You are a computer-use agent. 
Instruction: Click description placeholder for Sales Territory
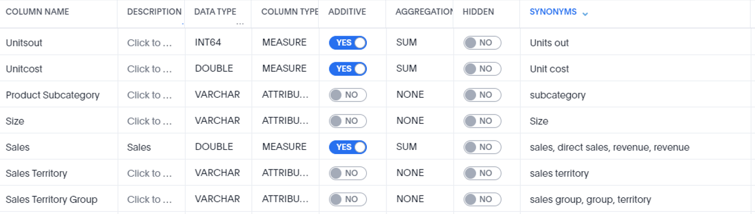coord(149,173)
